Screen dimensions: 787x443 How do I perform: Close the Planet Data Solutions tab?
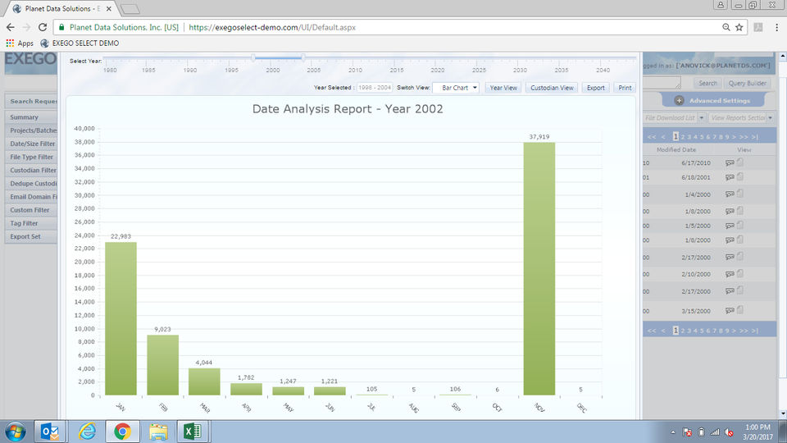[x=109, y=9]
